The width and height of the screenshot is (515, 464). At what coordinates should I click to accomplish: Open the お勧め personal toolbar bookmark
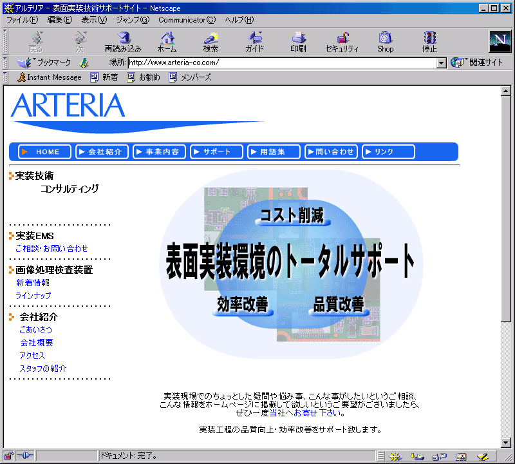pyautogui.click(x=144, y=77)
